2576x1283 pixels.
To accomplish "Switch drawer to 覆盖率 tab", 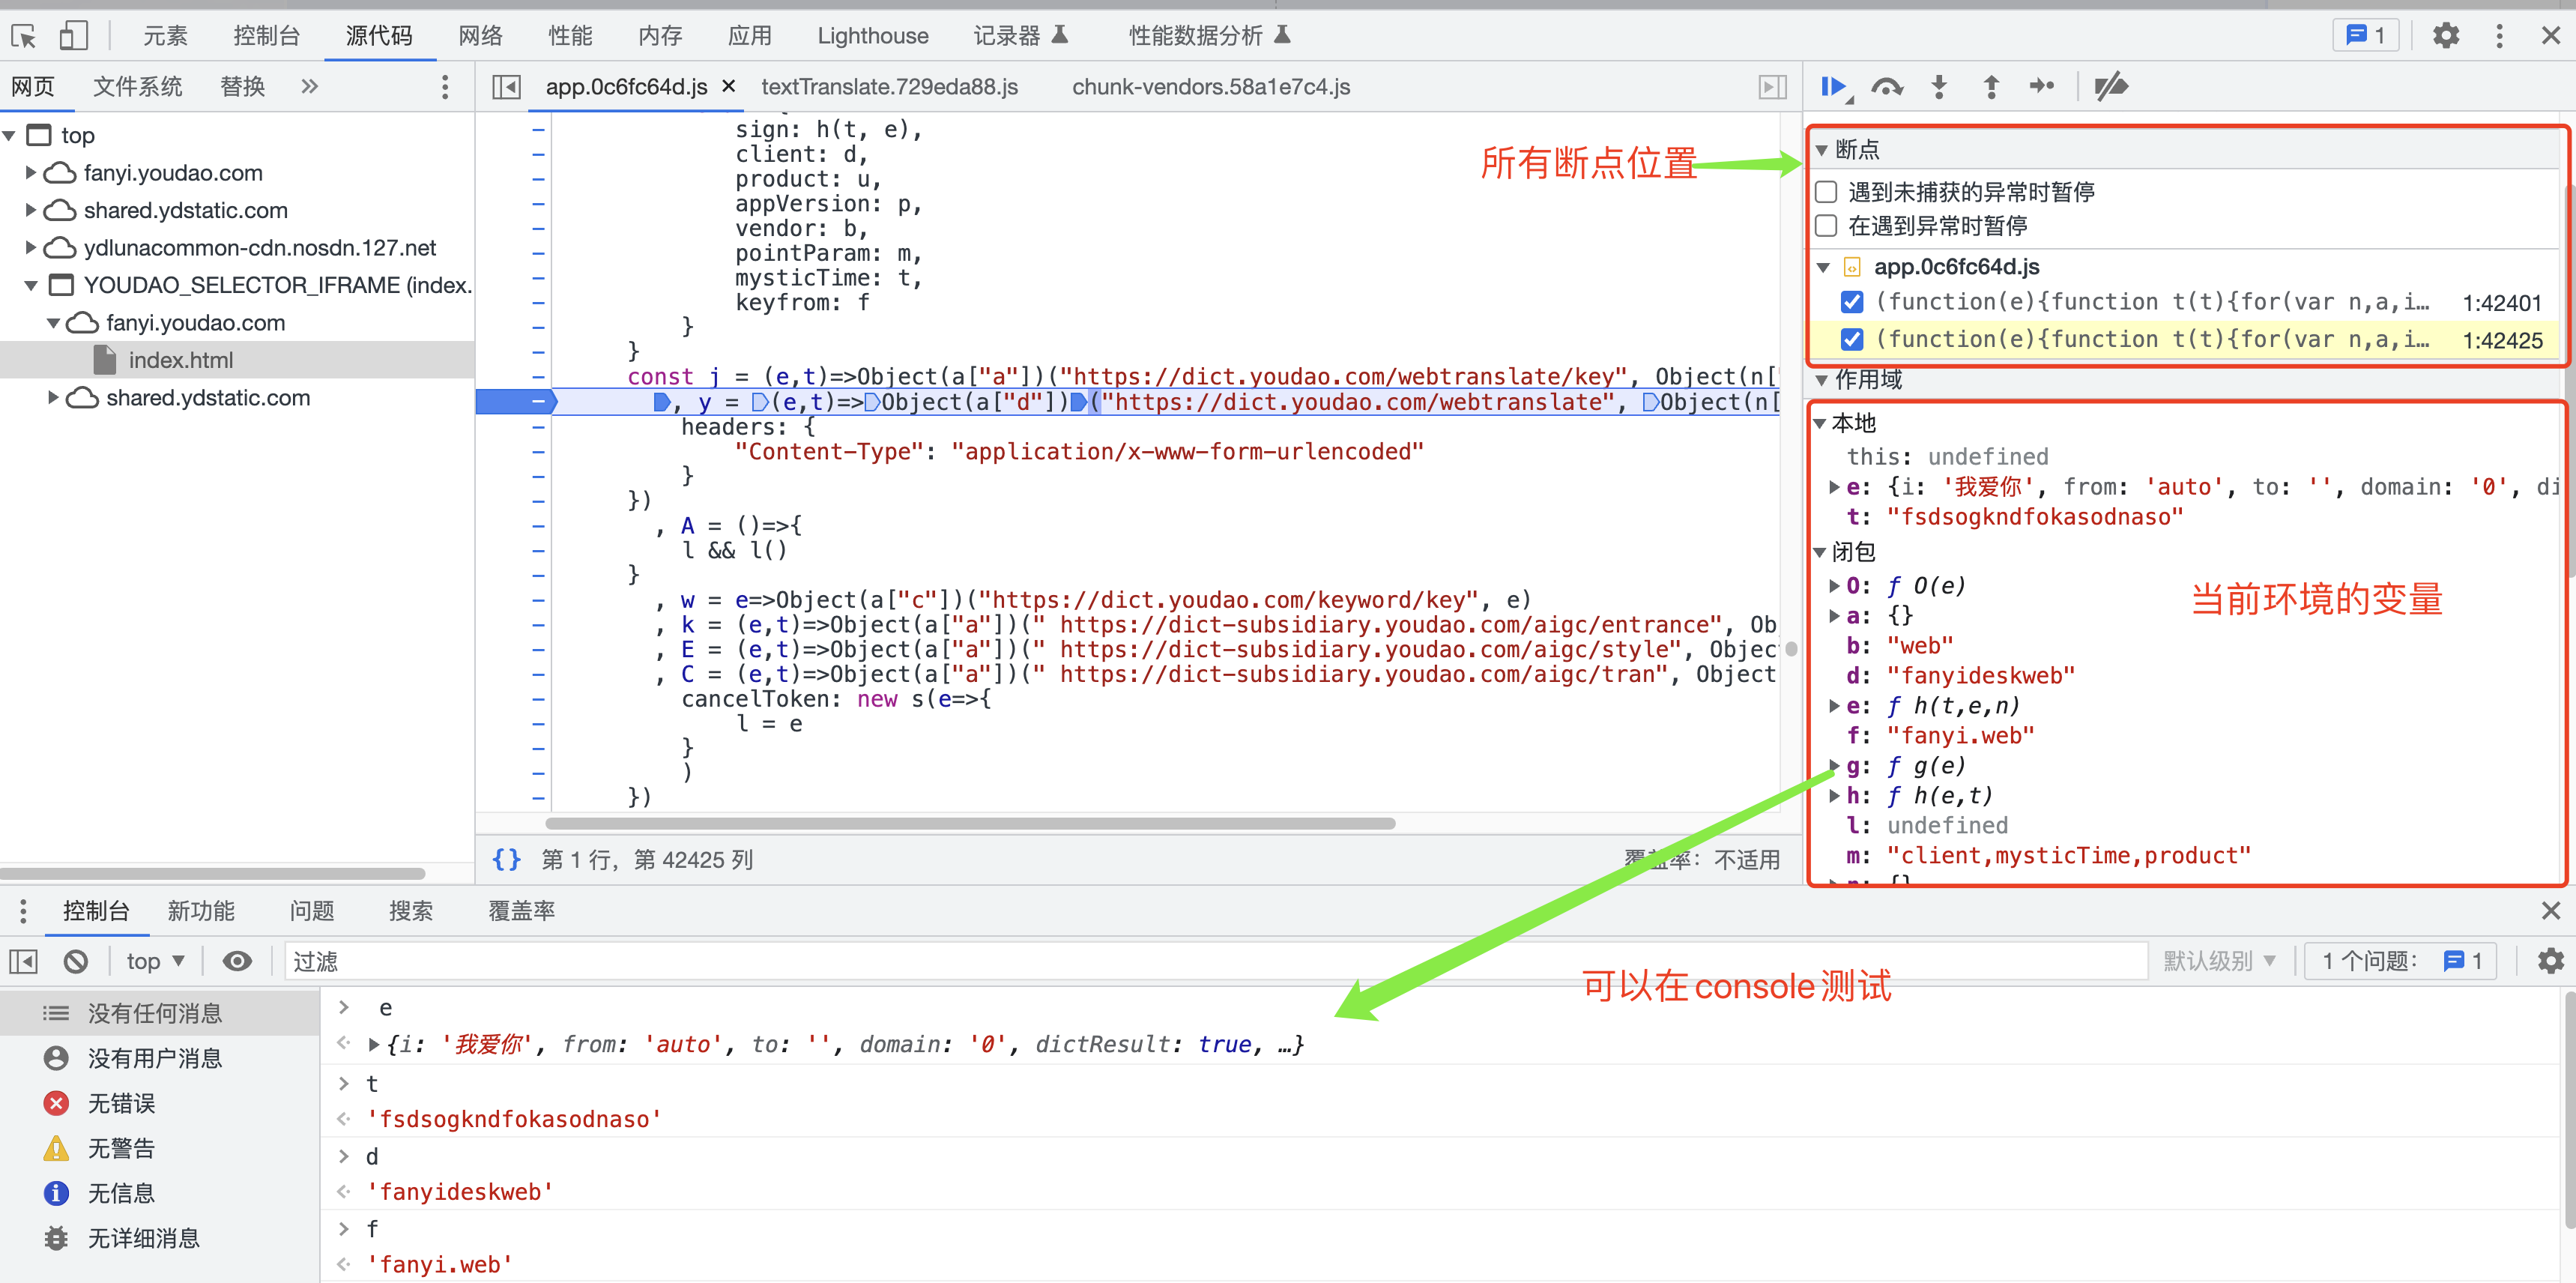I will tap(521, 910).
